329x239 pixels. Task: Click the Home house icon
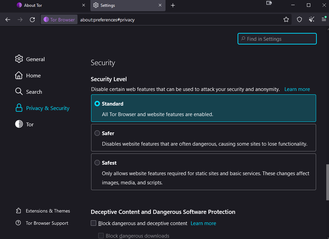click(19, 75)
